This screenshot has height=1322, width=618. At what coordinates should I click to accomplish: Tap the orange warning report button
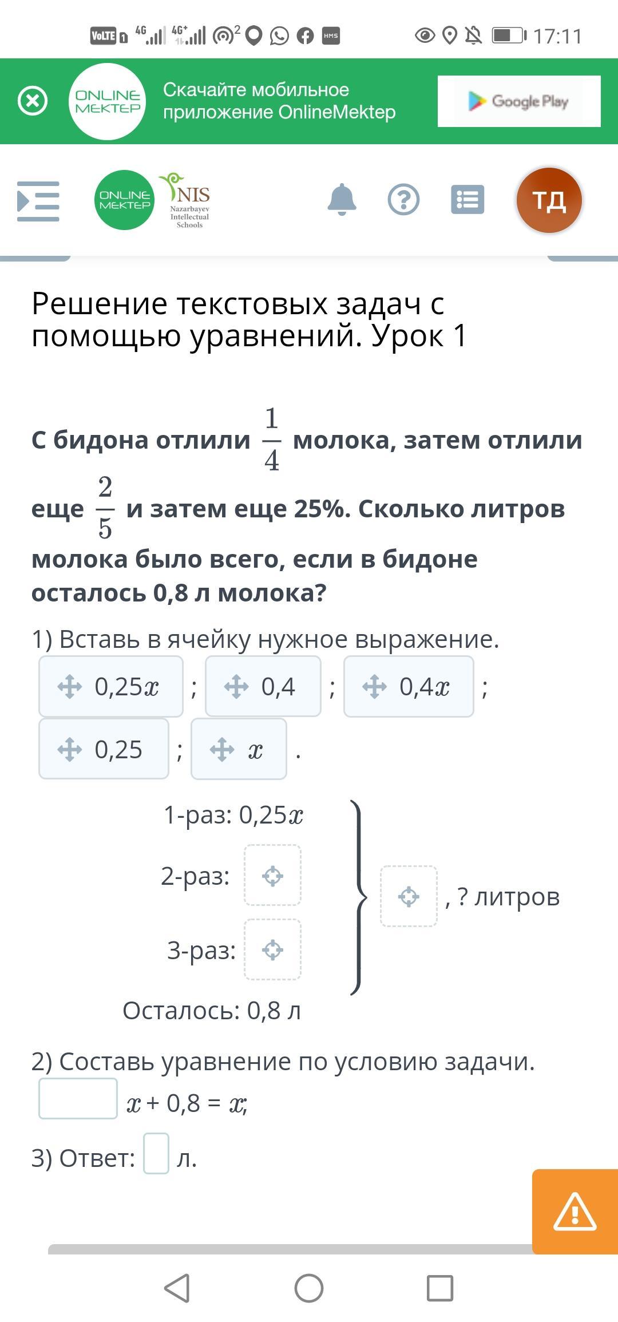tap(575, 1212)
